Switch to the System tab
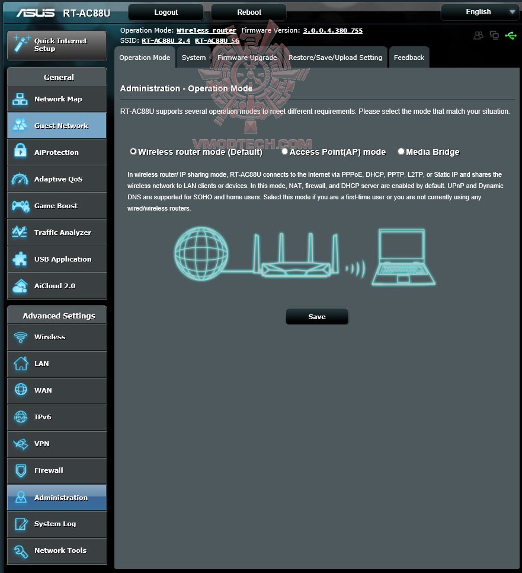The height and width of the screenshot is (573, 522). click(194, 58)
